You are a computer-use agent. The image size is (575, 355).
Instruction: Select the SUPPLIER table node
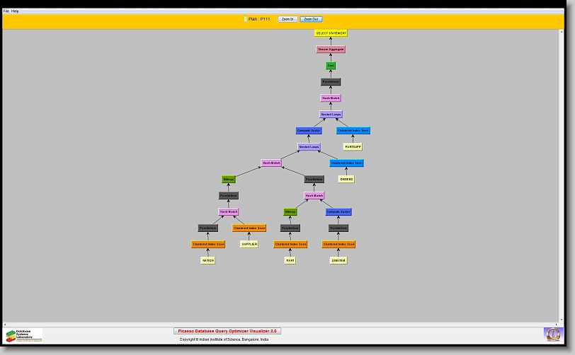pyautogui.click(x=249, y=245)
